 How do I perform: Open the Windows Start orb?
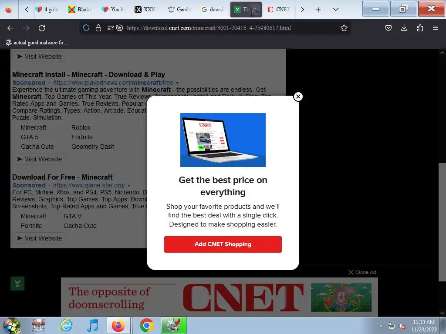(12, 325)
